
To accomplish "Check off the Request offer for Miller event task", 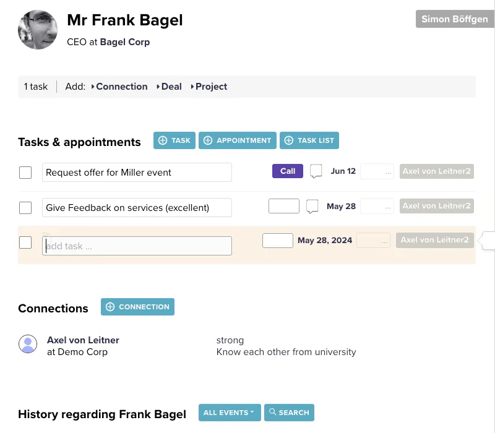I will [x=25, y=173].
